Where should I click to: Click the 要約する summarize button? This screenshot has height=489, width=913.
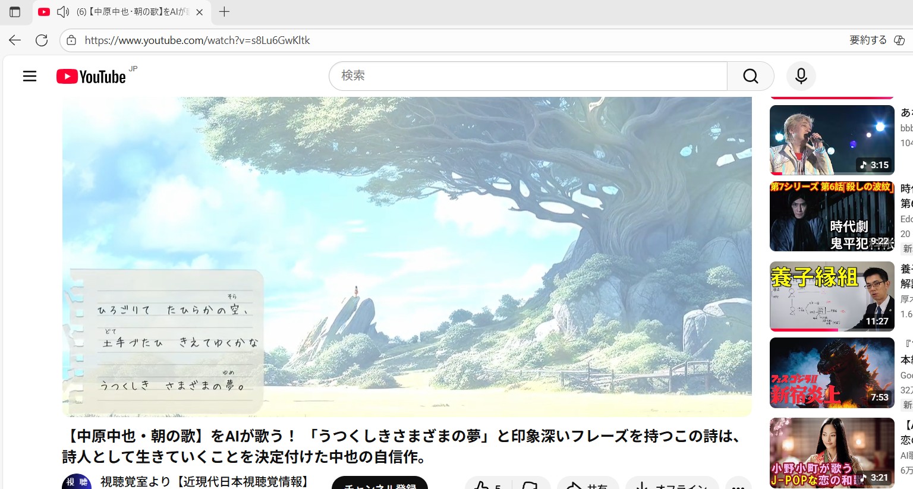(x=868, y=40)
